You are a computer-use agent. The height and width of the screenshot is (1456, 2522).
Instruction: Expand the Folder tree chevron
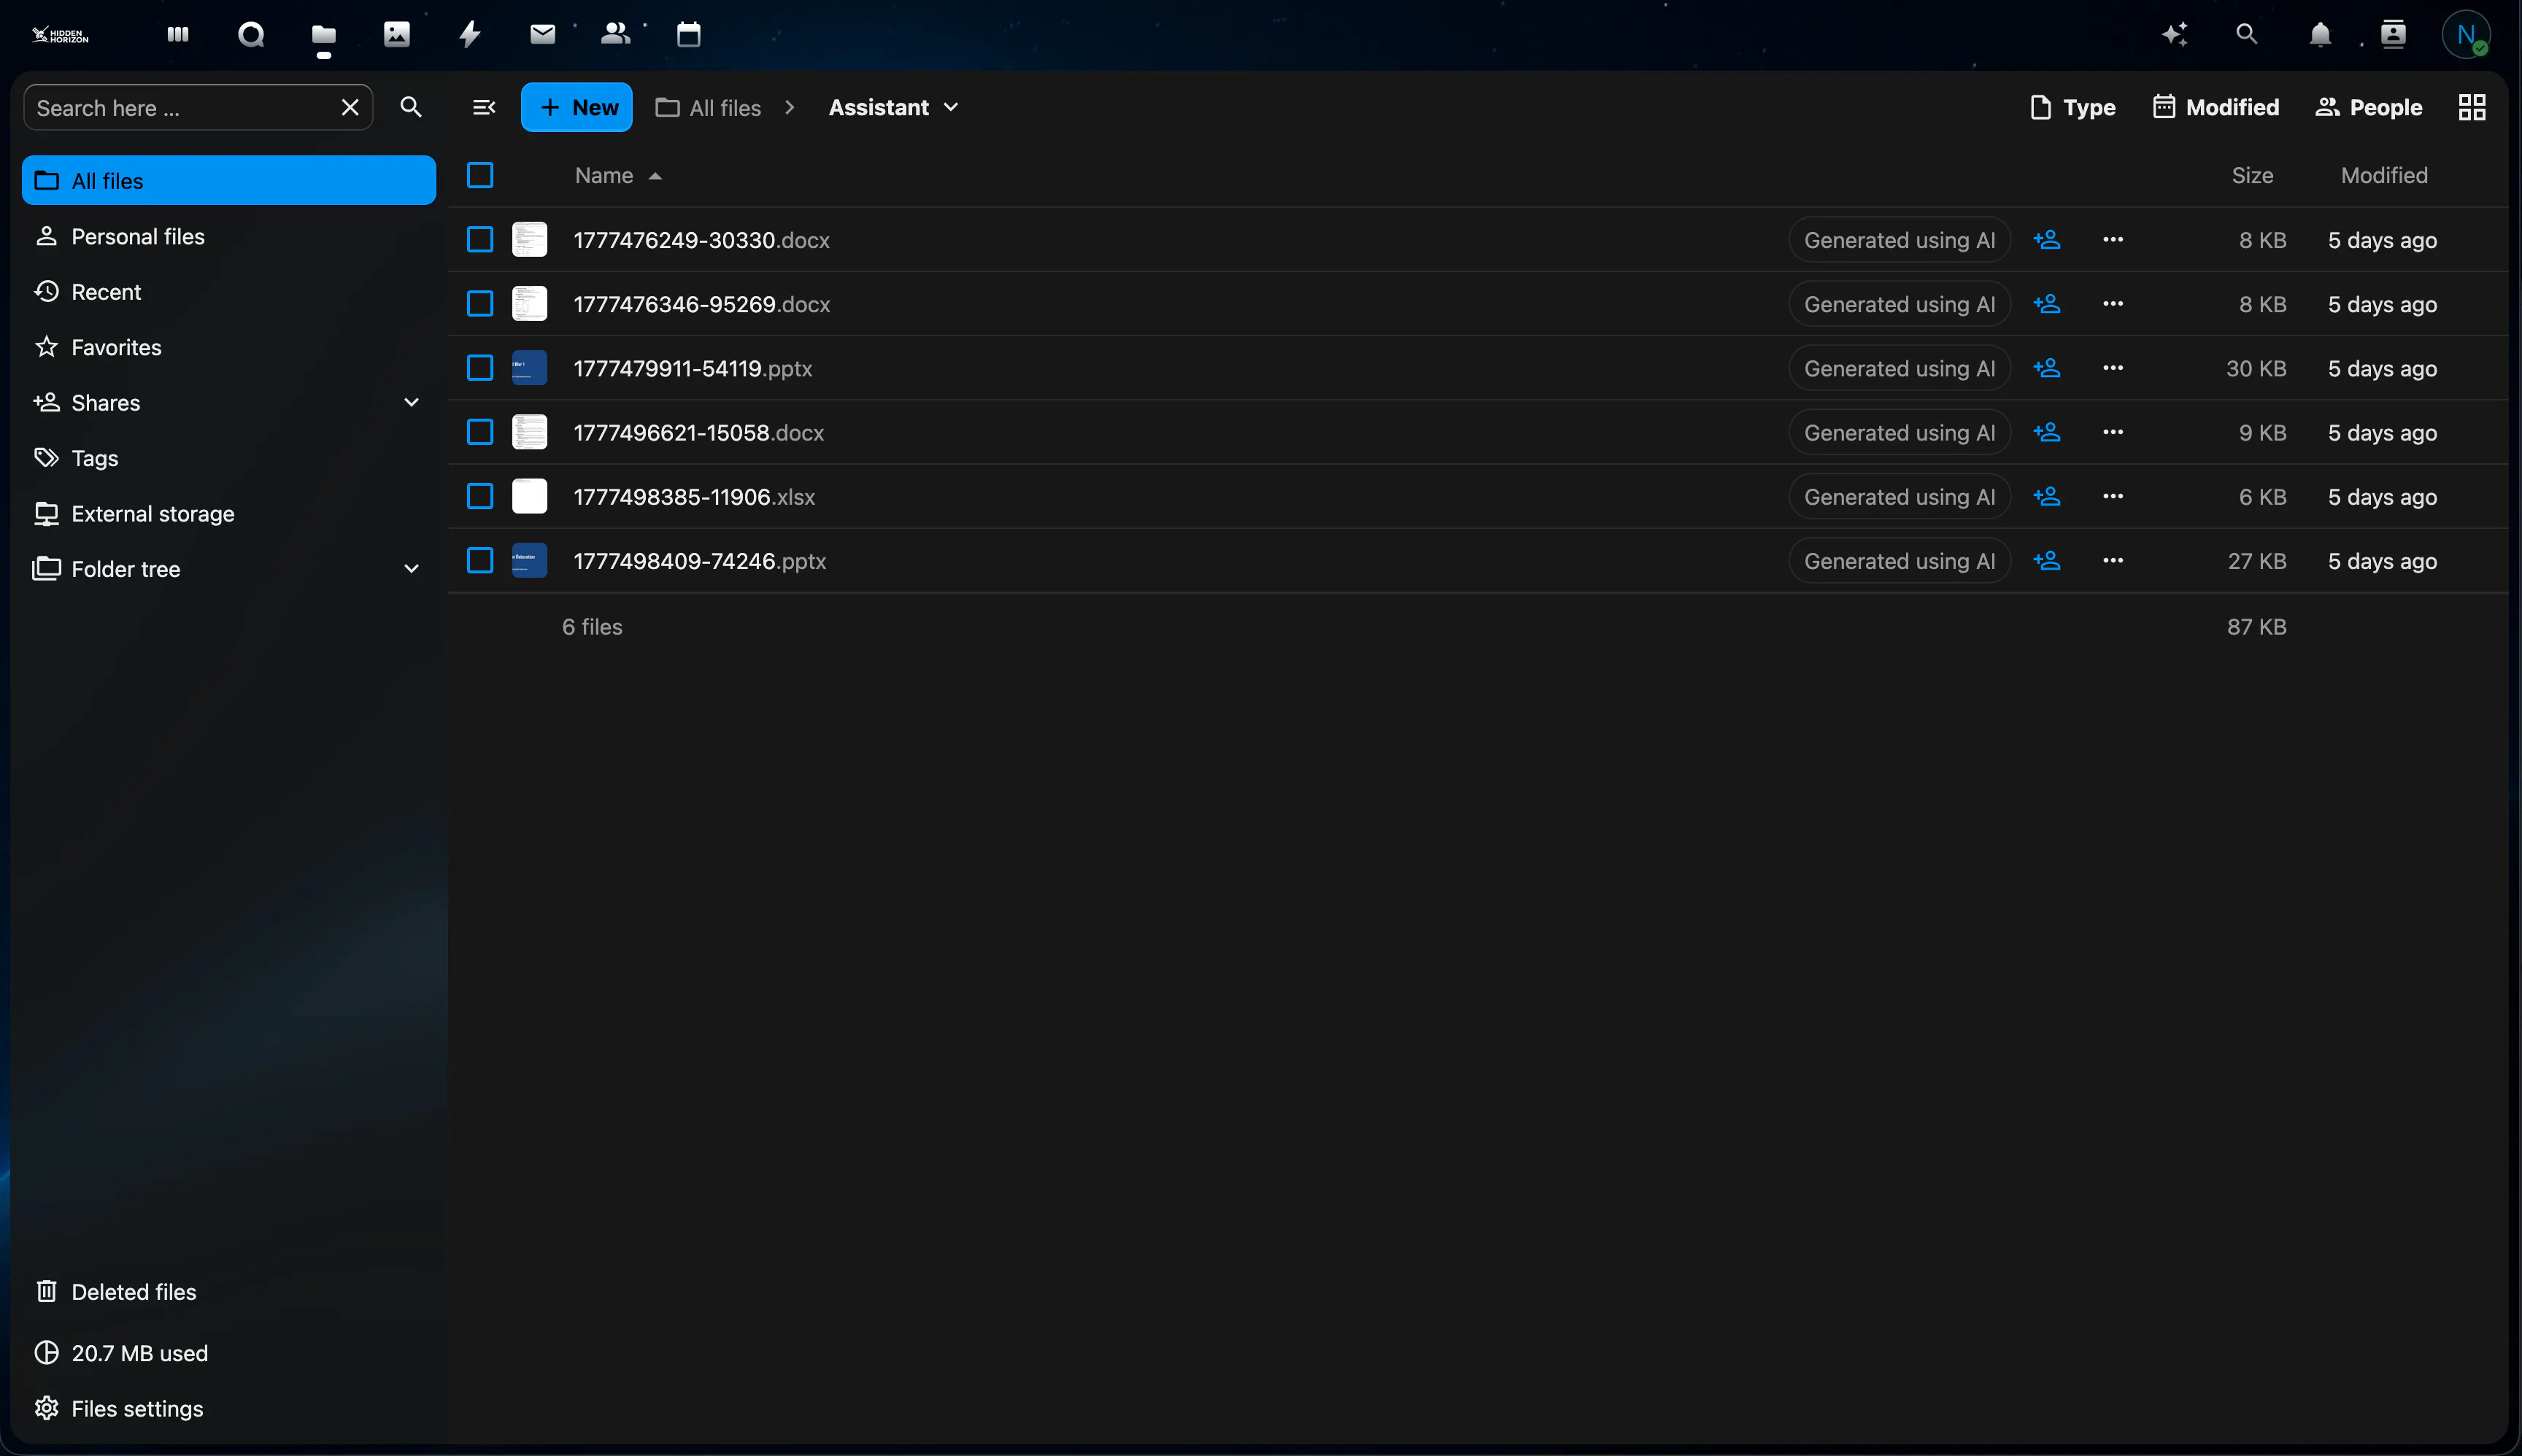(x=411, y=568)
